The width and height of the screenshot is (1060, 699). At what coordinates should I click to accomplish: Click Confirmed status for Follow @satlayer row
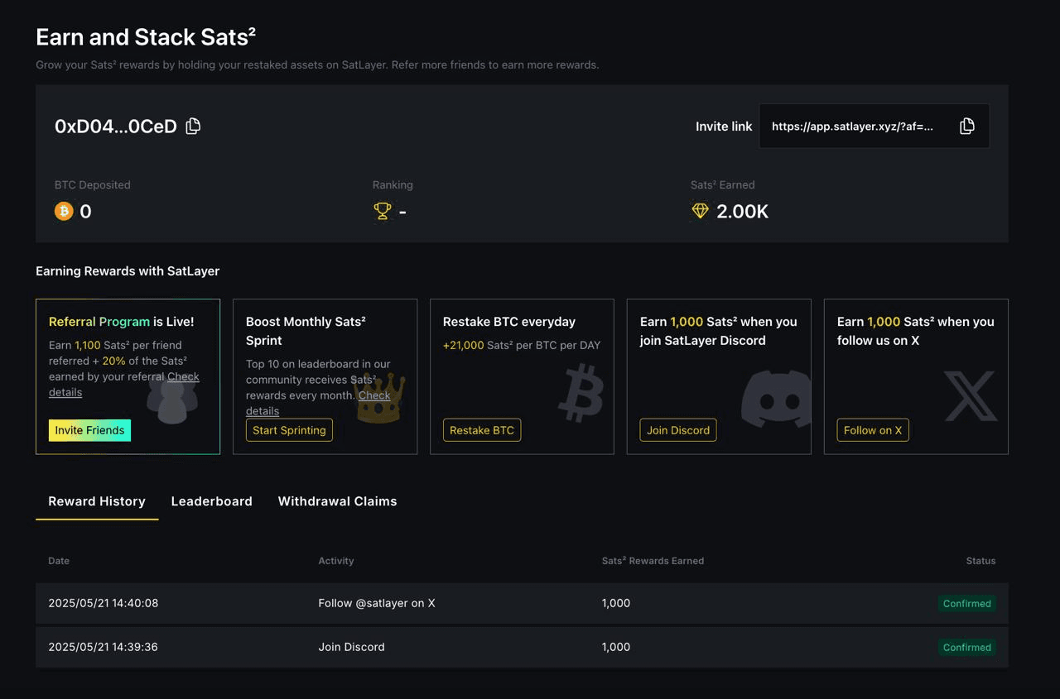point(967,604)
